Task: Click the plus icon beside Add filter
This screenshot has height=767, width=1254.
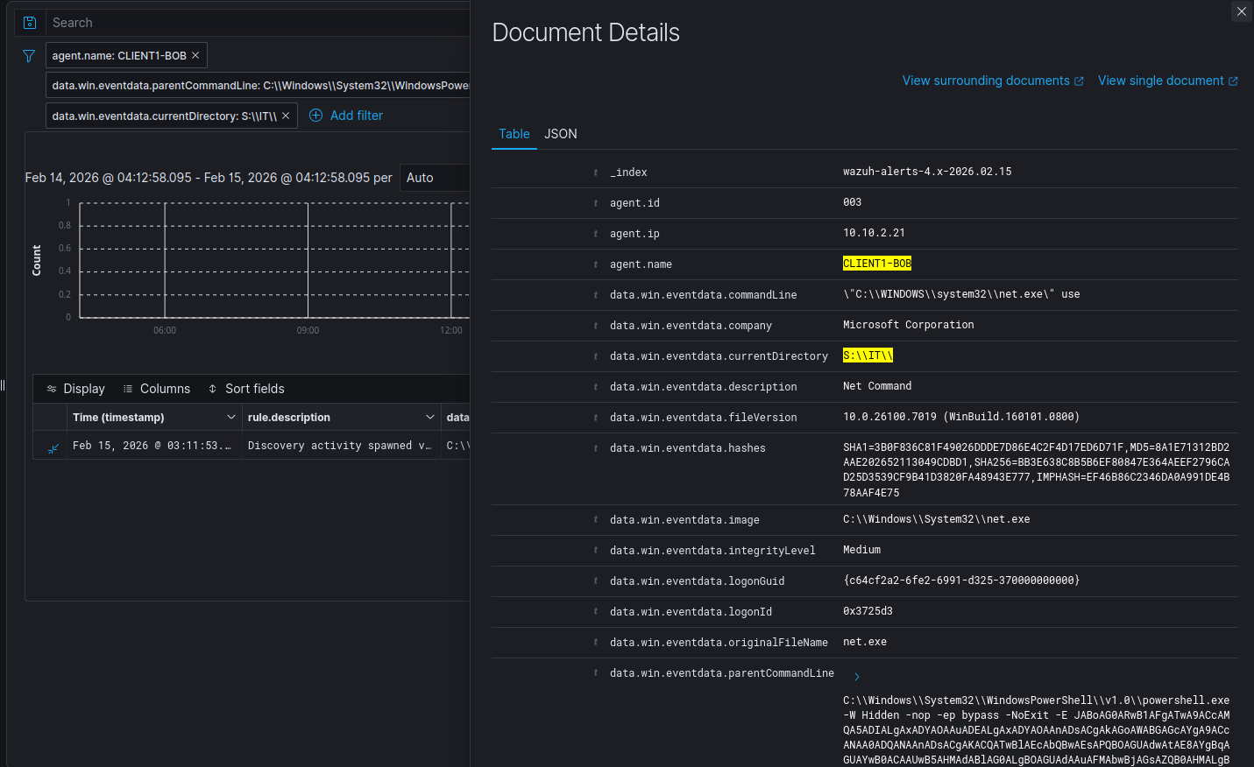Action: 316,116
